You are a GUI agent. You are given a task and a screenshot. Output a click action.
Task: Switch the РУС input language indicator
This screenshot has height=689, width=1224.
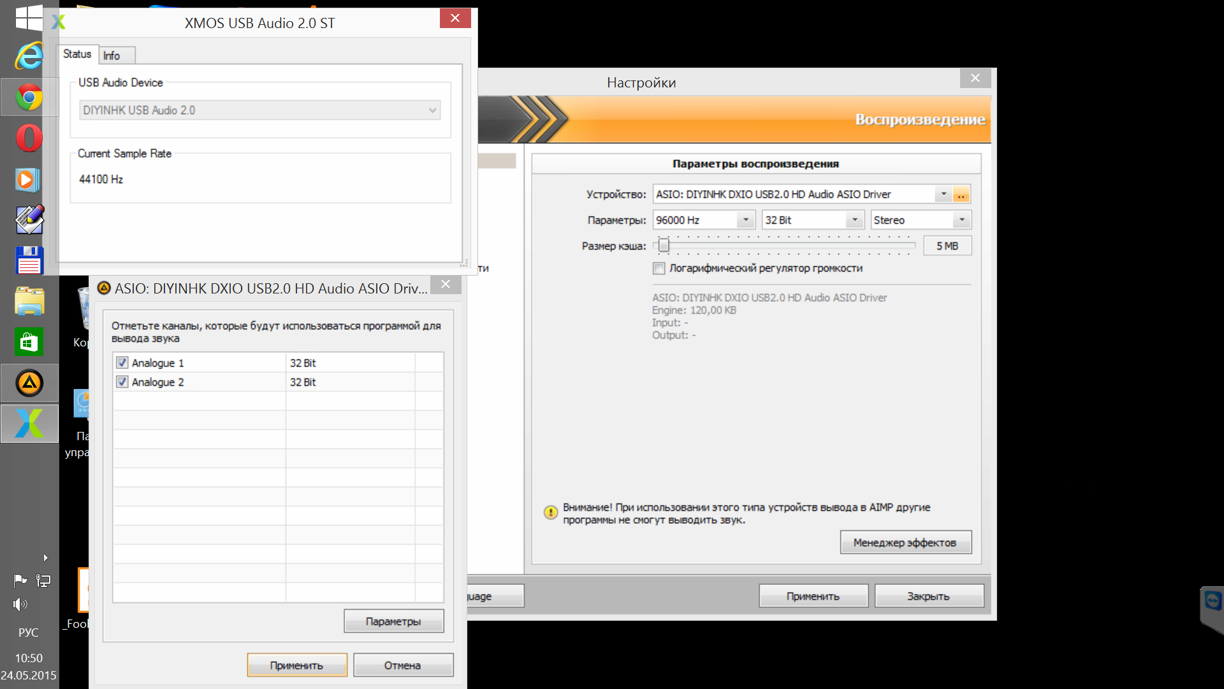click(28, 632)
